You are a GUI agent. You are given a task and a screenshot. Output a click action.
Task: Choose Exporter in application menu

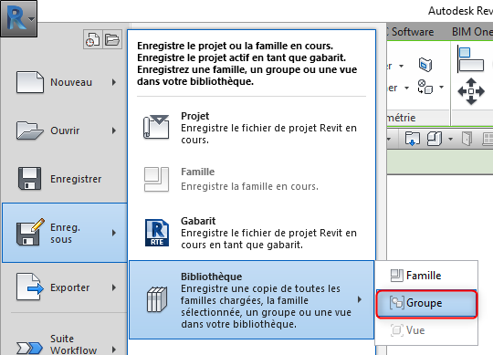pos(65,287)
